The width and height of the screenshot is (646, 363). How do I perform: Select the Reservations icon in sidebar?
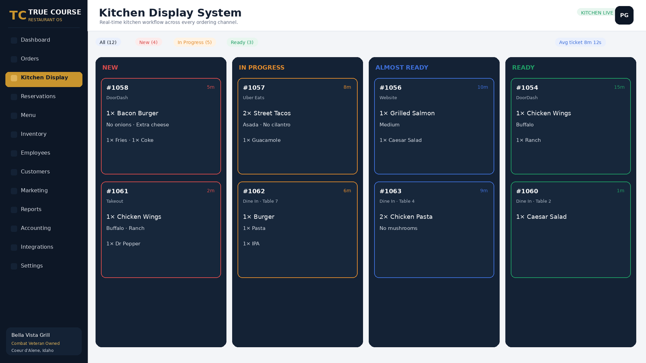[x=14, y=97]
